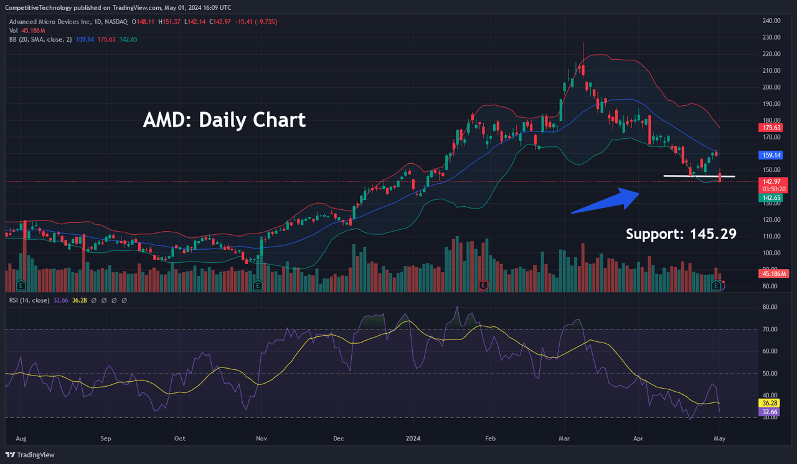Click the 45.186M volume label on axis
Screen dimensions: 797x464
click(773, 273)
